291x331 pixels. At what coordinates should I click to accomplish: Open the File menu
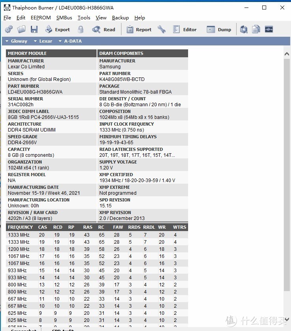[7, 18]
